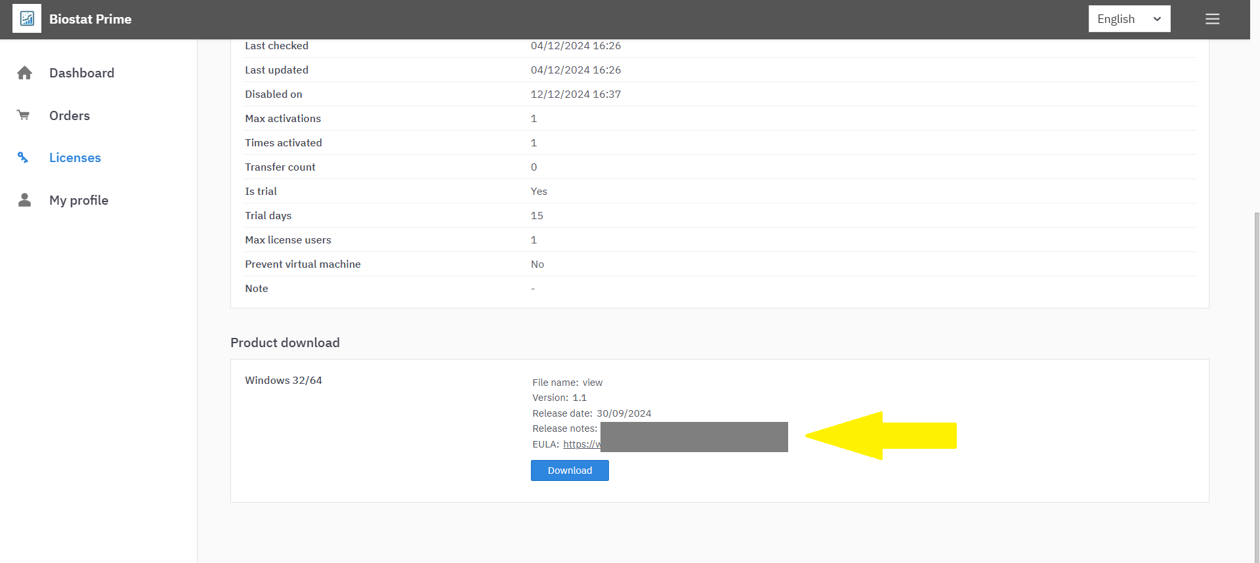
Task: Click the Trial days value 15
Action: [x=537, y=215]
